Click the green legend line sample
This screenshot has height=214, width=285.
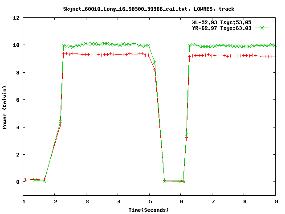click(262, 28)
